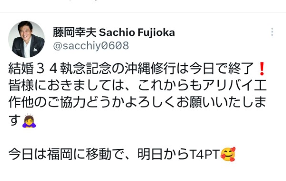
Task: Click the kanji name 藤岡幸夫
Action: (75, 32)
